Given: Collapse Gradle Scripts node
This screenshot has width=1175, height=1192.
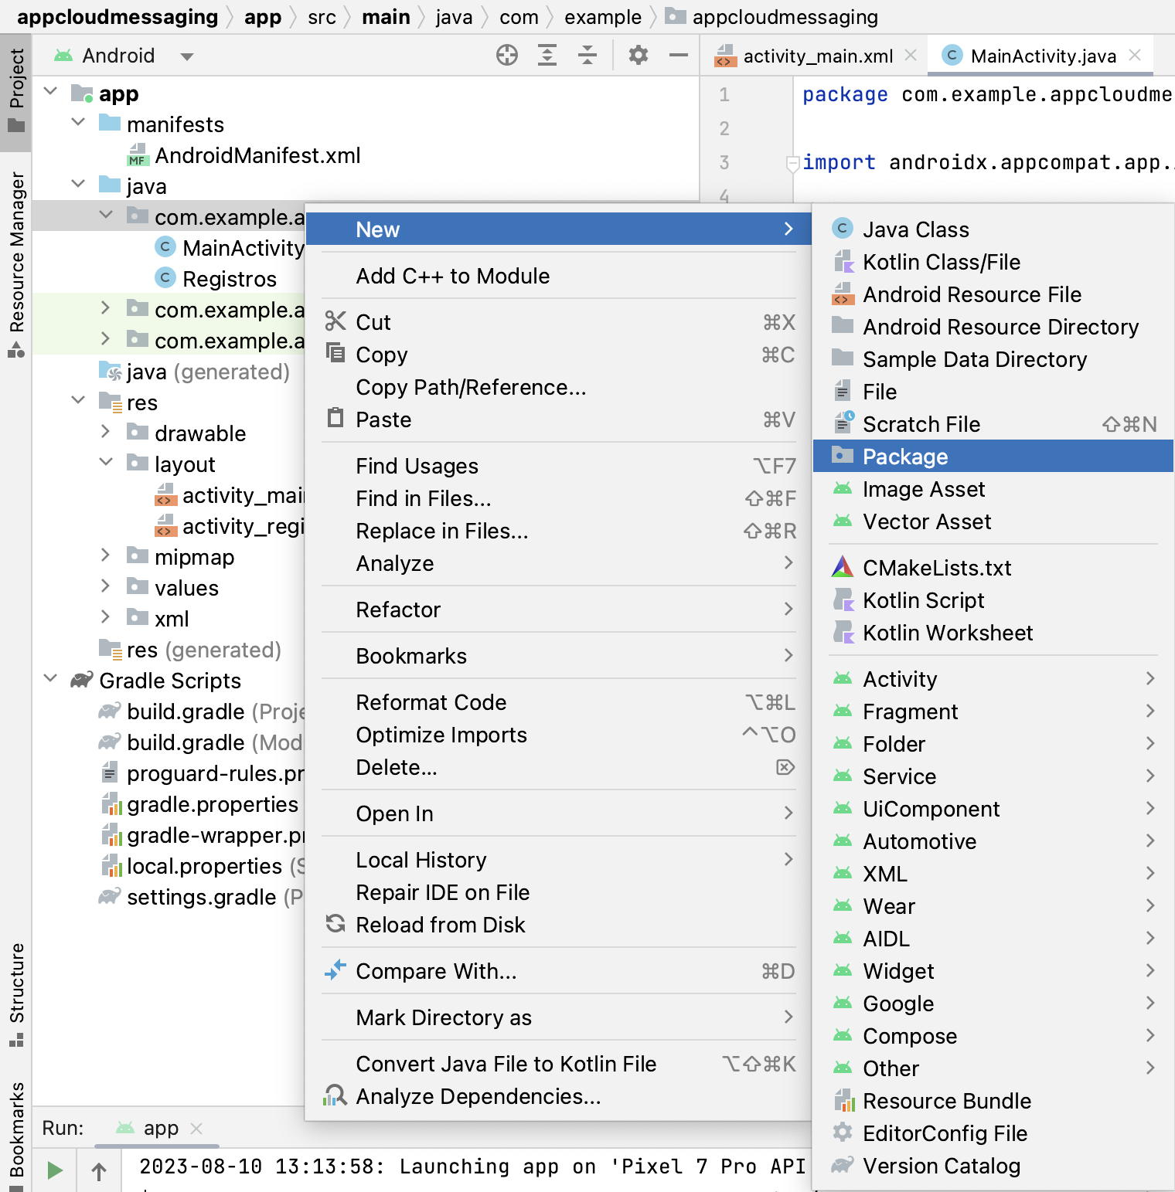Looking at the screenshot, I should [51, 679].
